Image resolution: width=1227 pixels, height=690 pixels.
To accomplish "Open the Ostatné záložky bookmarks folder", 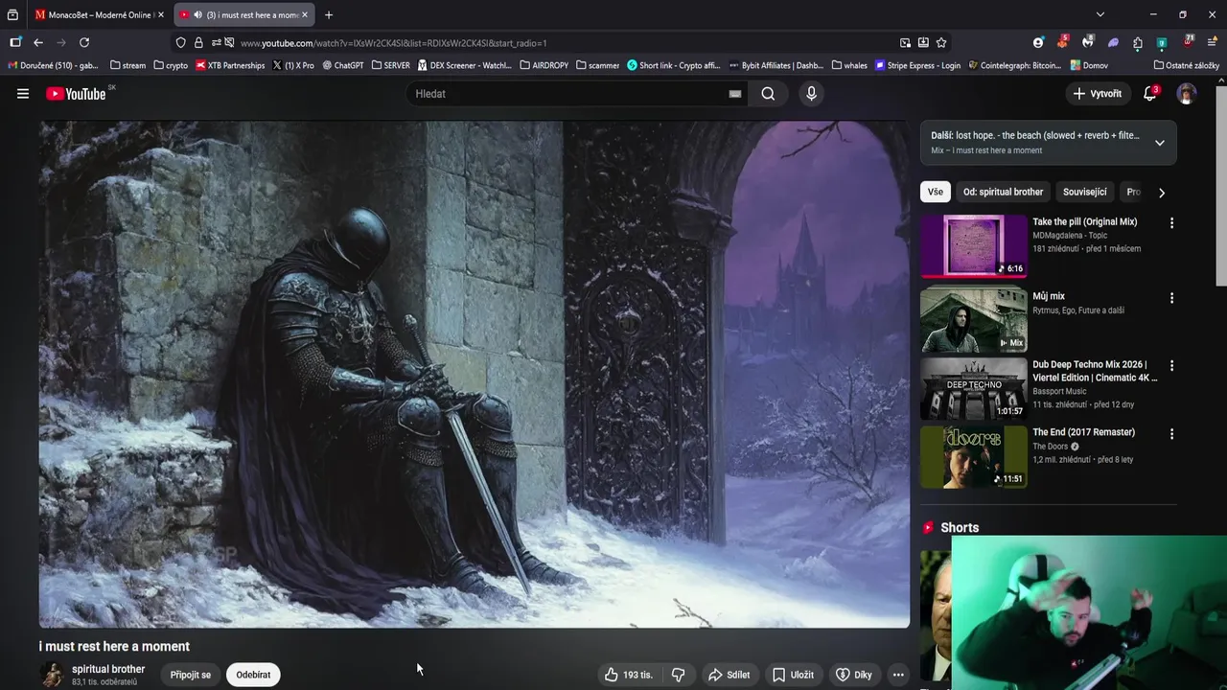I will (1187, 65).
